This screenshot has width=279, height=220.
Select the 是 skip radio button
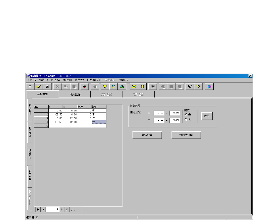pyautogui.click(x=186, y=114)
